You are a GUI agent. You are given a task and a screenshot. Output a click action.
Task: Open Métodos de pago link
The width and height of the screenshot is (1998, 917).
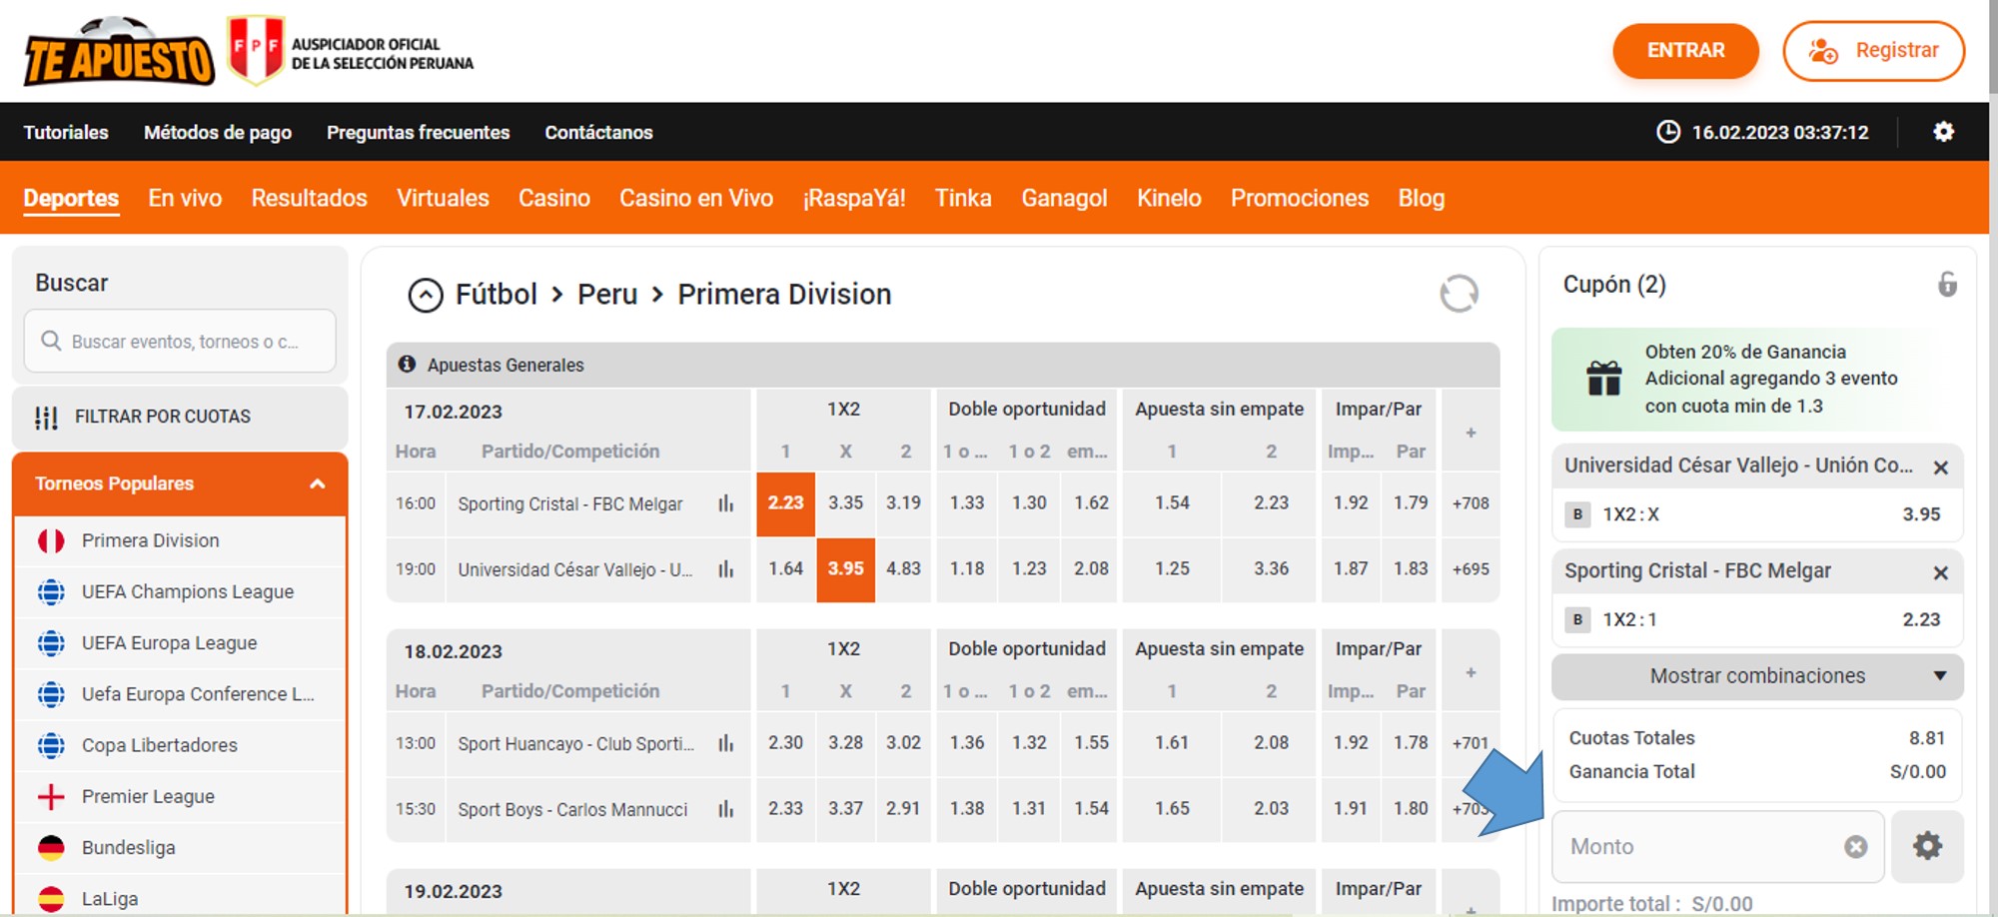tap(218, 133)
